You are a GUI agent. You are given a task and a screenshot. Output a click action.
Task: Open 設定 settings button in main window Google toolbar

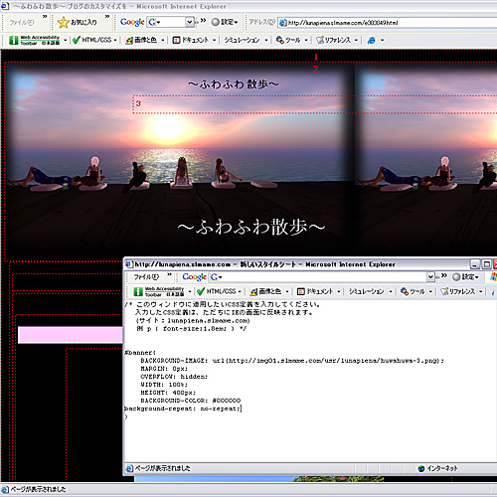coord(225,22)
